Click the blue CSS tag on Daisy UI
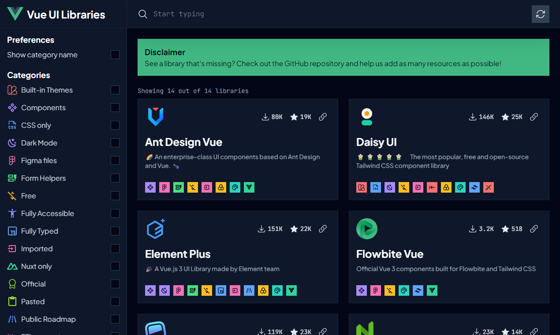Viewport: 560px width, 335px height. pos(376,187)
